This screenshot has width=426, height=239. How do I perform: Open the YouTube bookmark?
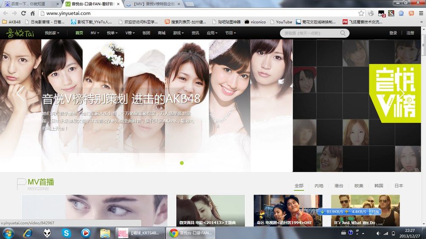pos(281,22)
